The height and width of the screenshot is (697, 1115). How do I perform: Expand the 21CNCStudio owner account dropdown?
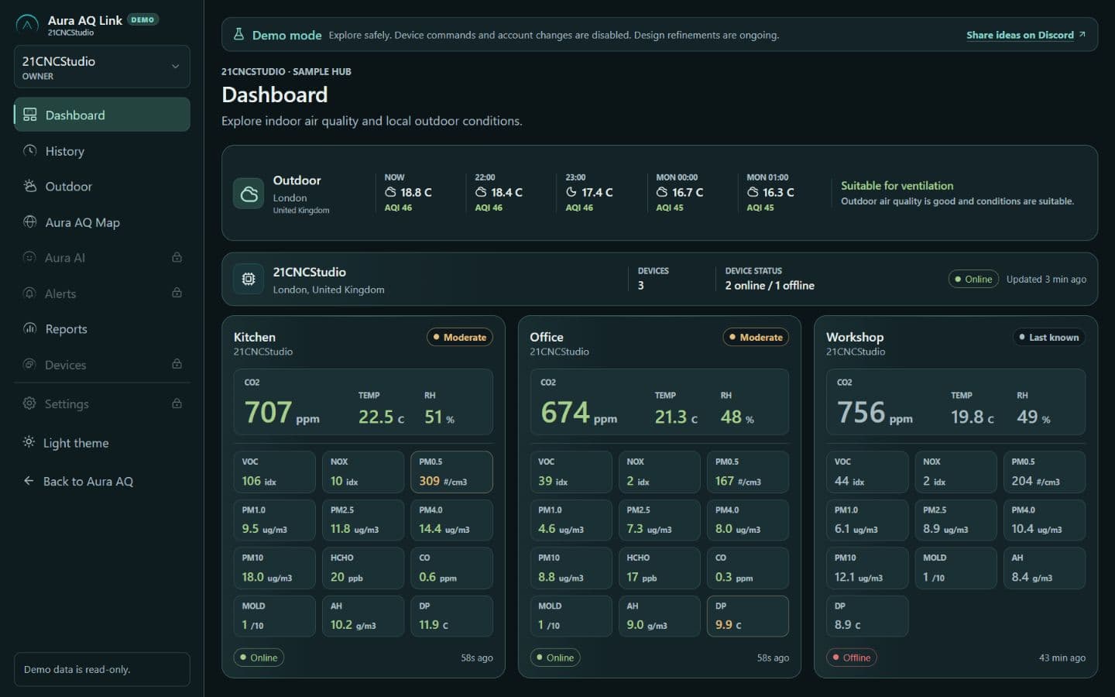[102, 67]
